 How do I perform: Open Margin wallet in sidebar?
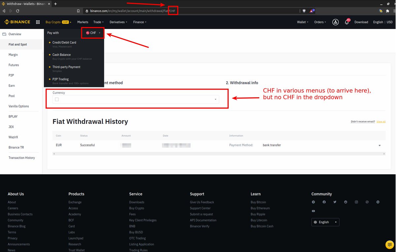(x=13, y=55)
